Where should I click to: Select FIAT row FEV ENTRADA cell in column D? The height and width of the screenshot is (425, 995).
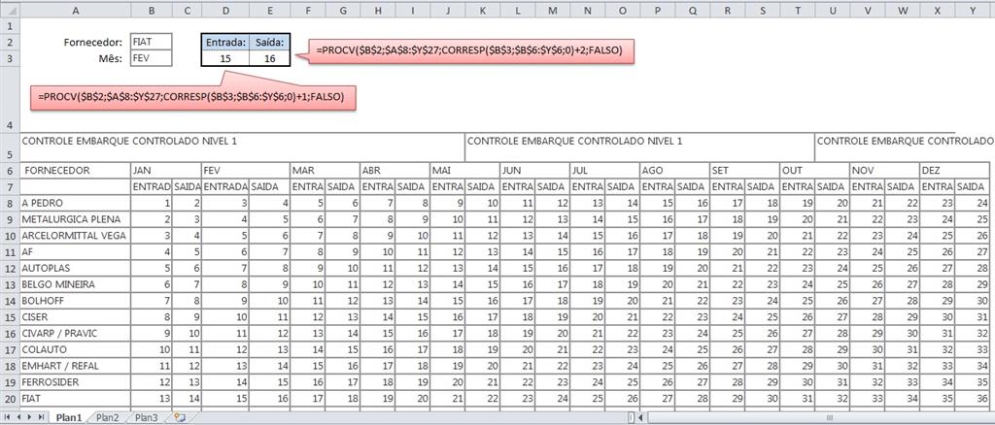tap(225, 399)
